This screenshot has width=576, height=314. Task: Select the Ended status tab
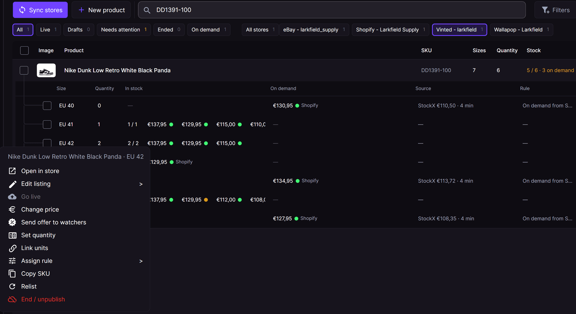point(169,29)
